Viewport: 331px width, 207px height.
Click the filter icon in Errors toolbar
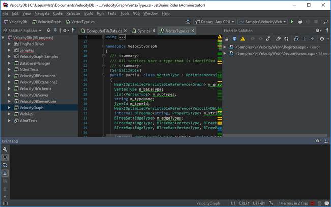268,39
